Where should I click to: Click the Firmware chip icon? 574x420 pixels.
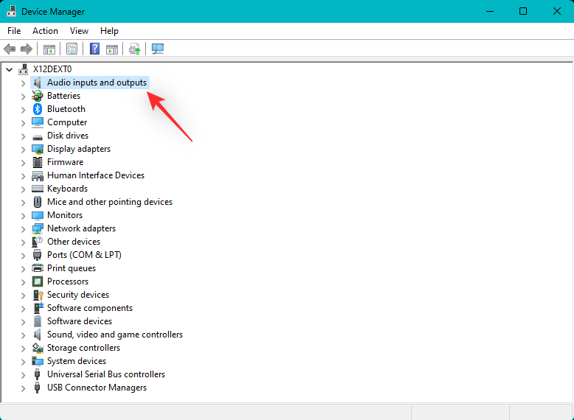[x=38, y=162]
